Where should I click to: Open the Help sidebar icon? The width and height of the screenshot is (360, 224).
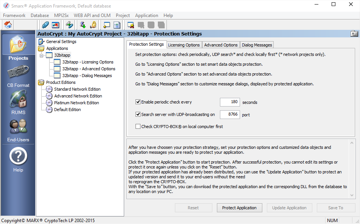(18, 159)
